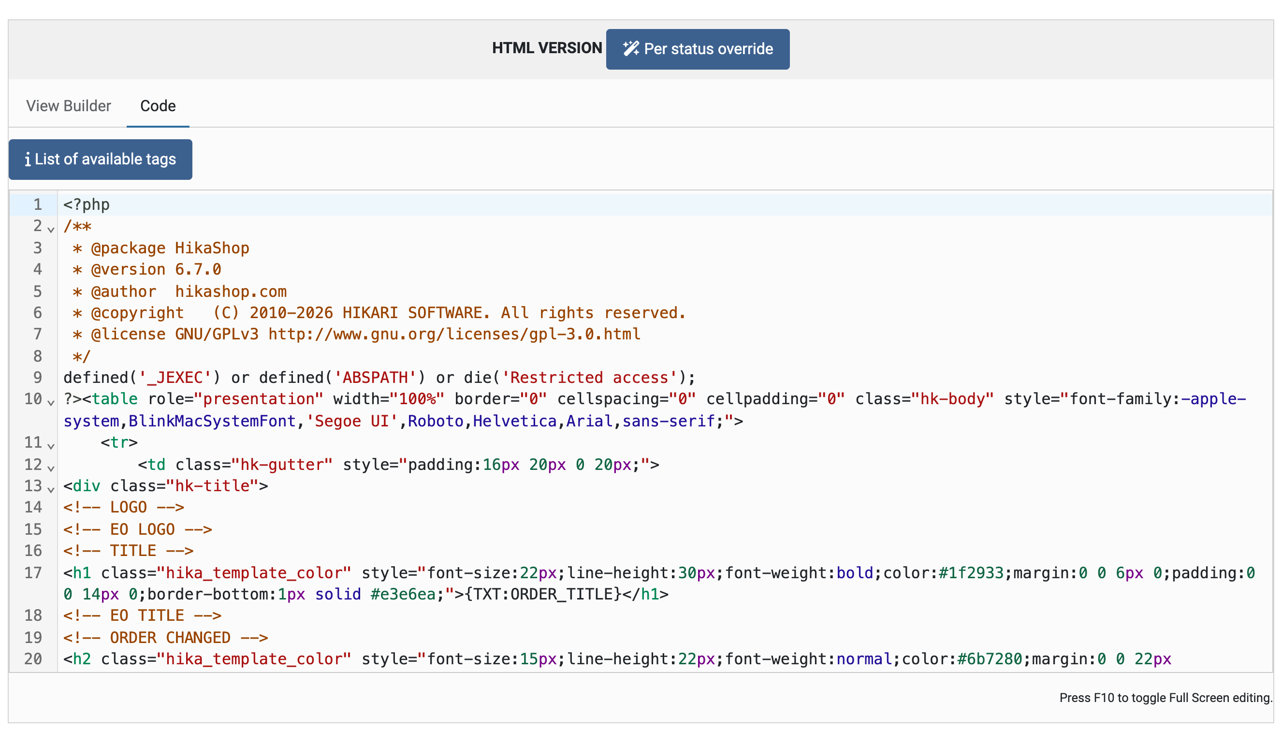This screenshot has height=731, width=1282.
Task: Click line number 9 in the gutter
Action: (x=38, y=377)
